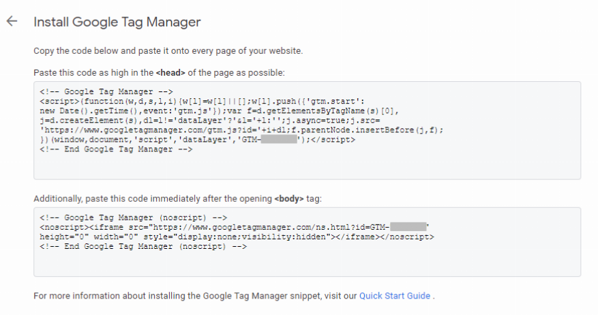
Task: Click the 'Copy the code below' instruction text
Action: pyautogui.click(x=168, y=51)
